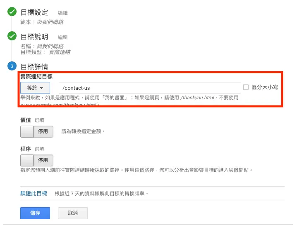Open the 等於 match type dropdown
The image size is (297, 227).
(x=35, y=88)
